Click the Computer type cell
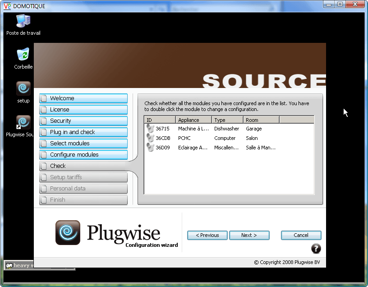 225,138
